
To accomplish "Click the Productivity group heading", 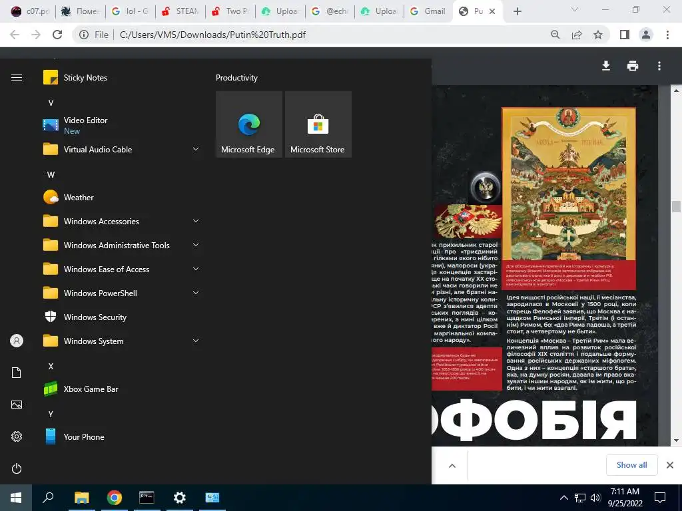I will [x=236, y=78].
